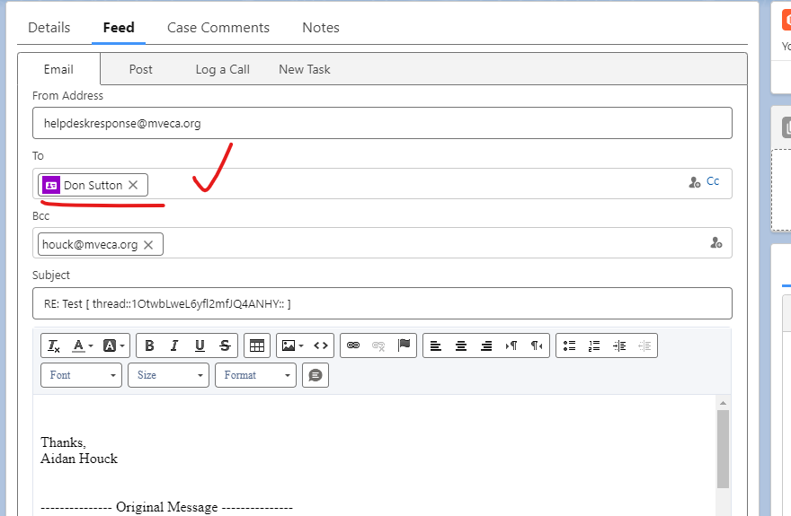Remove Don Sutton from To field
Screen dimensions: 791x516
pos(133,185)
